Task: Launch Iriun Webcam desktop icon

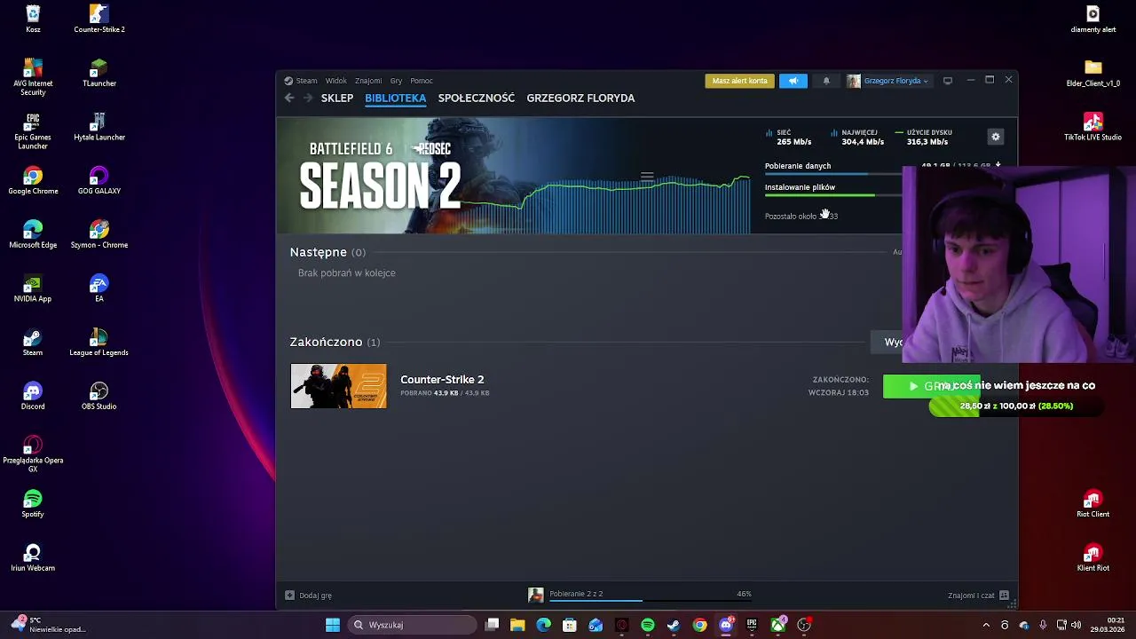Action: (33, 557)
